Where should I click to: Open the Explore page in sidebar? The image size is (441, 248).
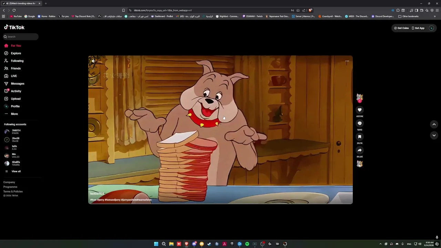(x=13, y=53)
